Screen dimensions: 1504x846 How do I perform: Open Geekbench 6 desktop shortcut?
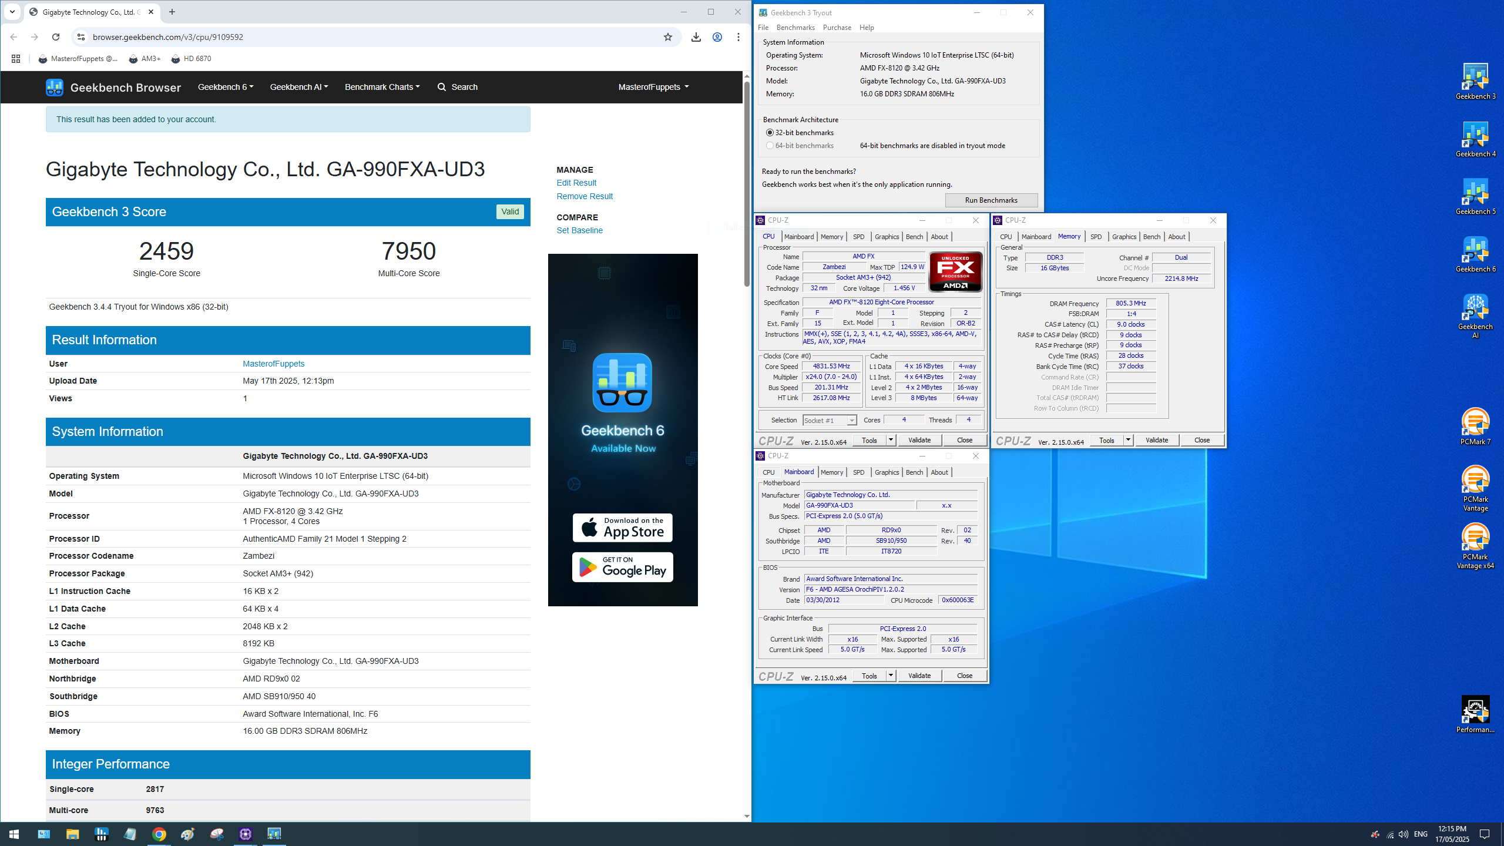1475,254
